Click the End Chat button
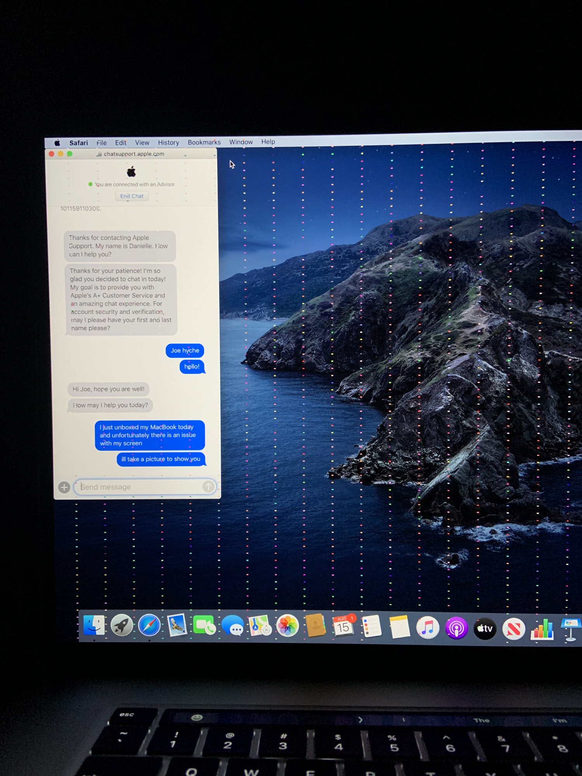 click(132, 196)
